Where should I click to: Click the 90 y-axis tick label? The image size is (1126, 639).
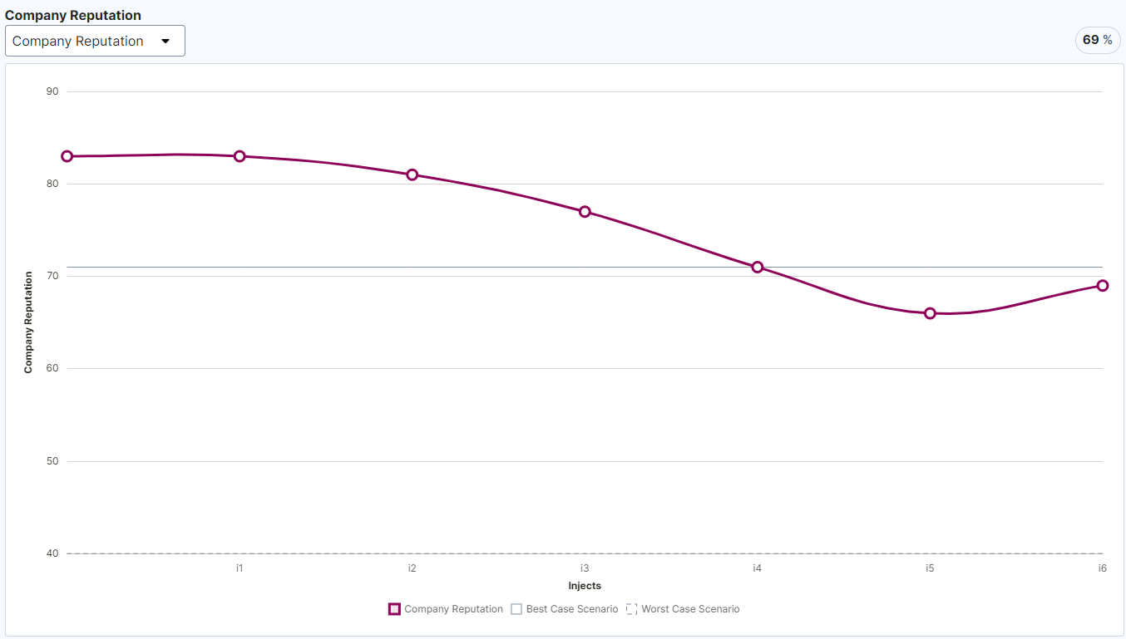tap(52, 91)
